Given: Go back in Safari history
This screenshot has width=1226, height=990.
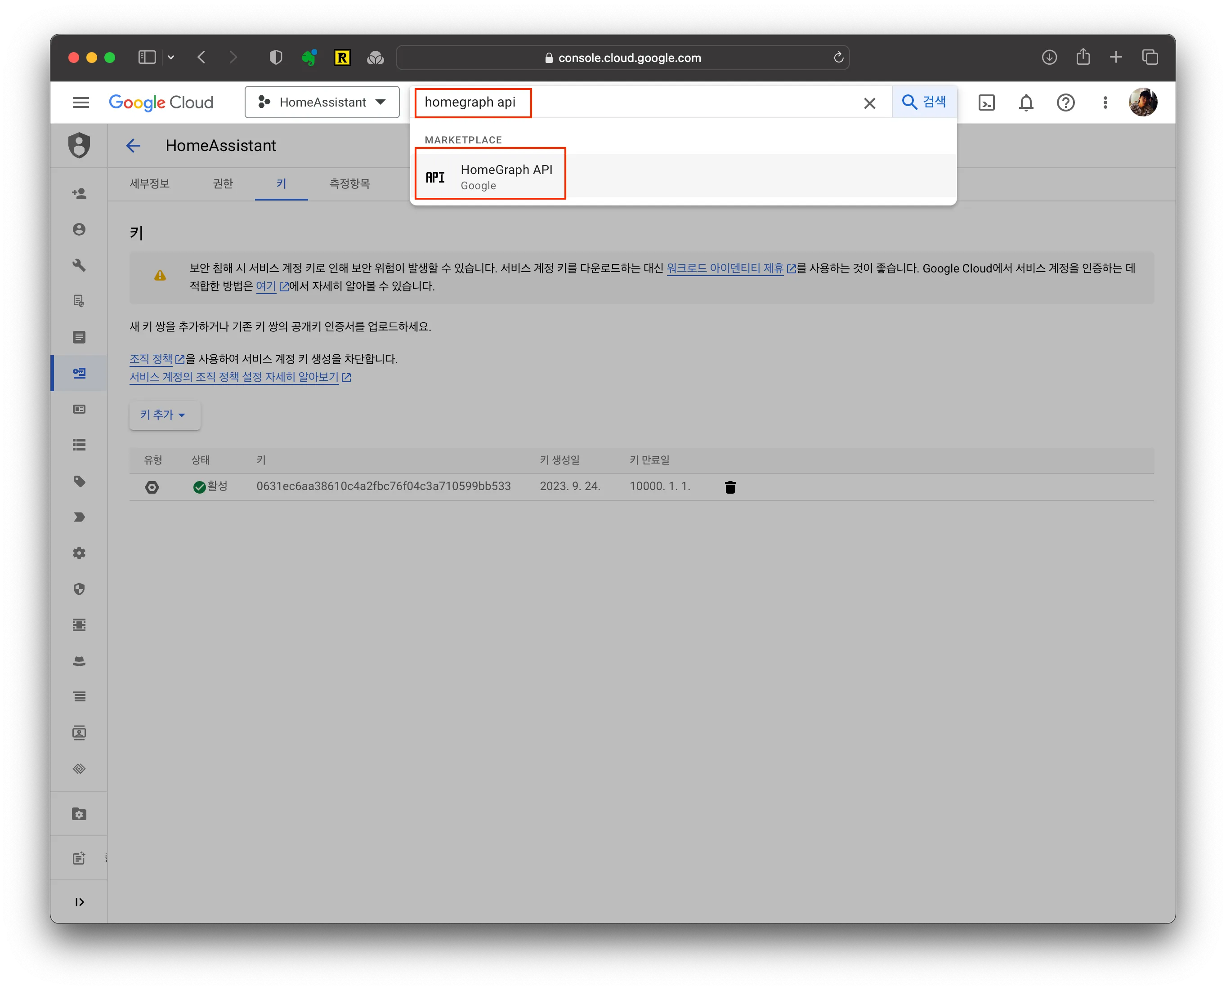Looking at the screenshot, I should [201, 57].
